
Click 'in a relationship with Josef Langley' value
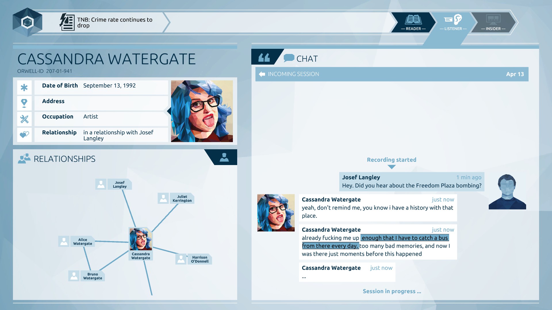tap(118, 135)
